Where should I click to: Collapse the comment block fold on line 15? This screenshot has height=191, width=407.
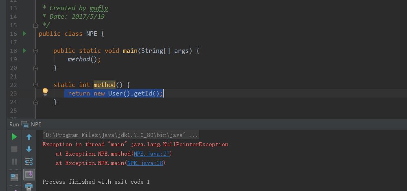tap(35, 25)
